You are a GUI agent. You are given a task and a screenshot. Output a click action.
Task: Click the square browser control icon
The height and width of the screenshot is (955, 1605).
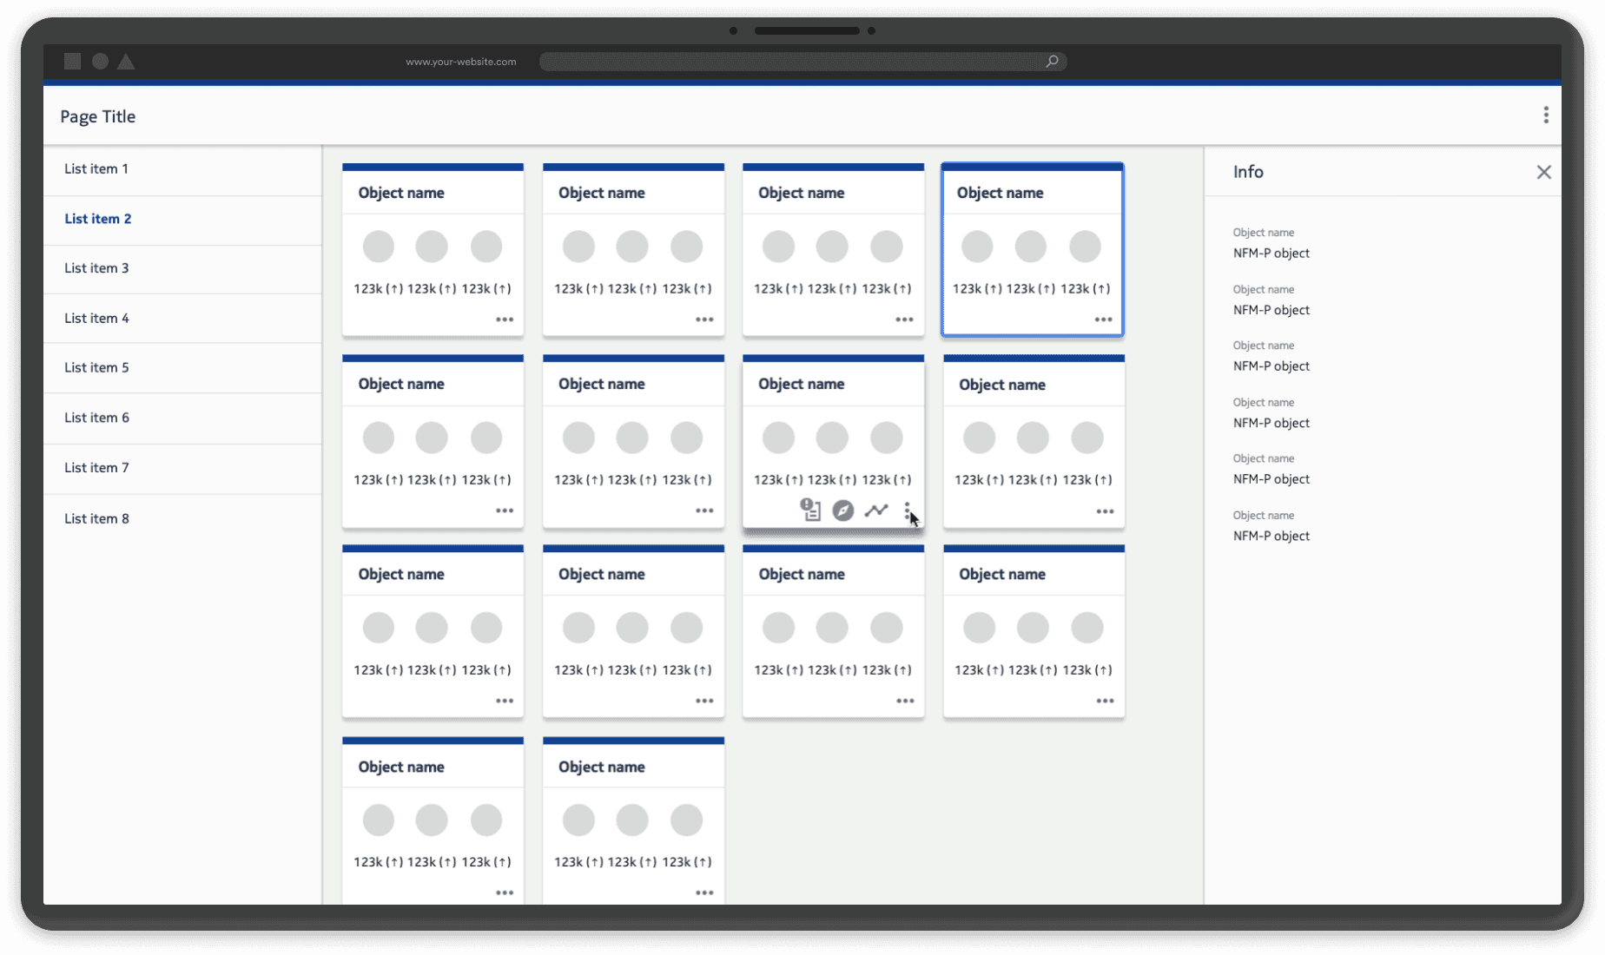point(72,61)
